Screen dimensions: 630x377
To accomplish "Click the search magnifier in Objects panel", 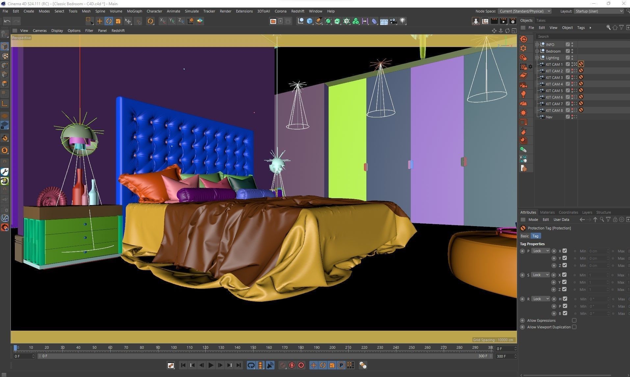I will point(608,28).
